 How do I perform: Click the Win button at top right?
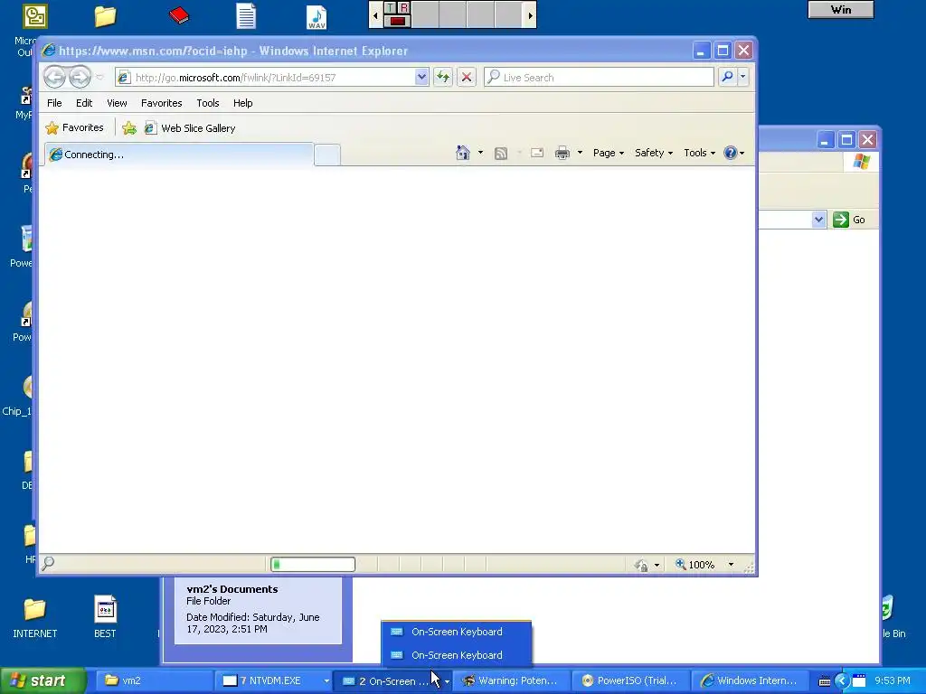(840, 9)
